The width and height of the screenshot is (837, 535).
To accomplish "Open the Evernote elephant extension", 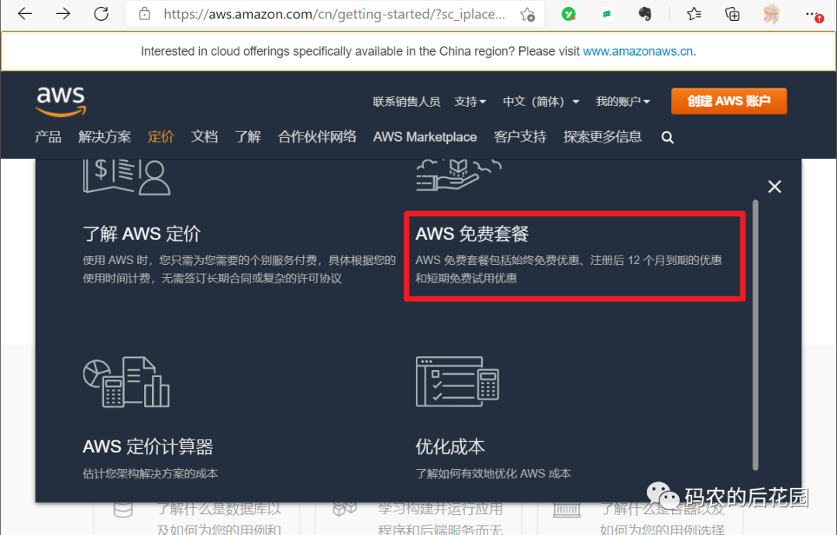I will 645,14.
